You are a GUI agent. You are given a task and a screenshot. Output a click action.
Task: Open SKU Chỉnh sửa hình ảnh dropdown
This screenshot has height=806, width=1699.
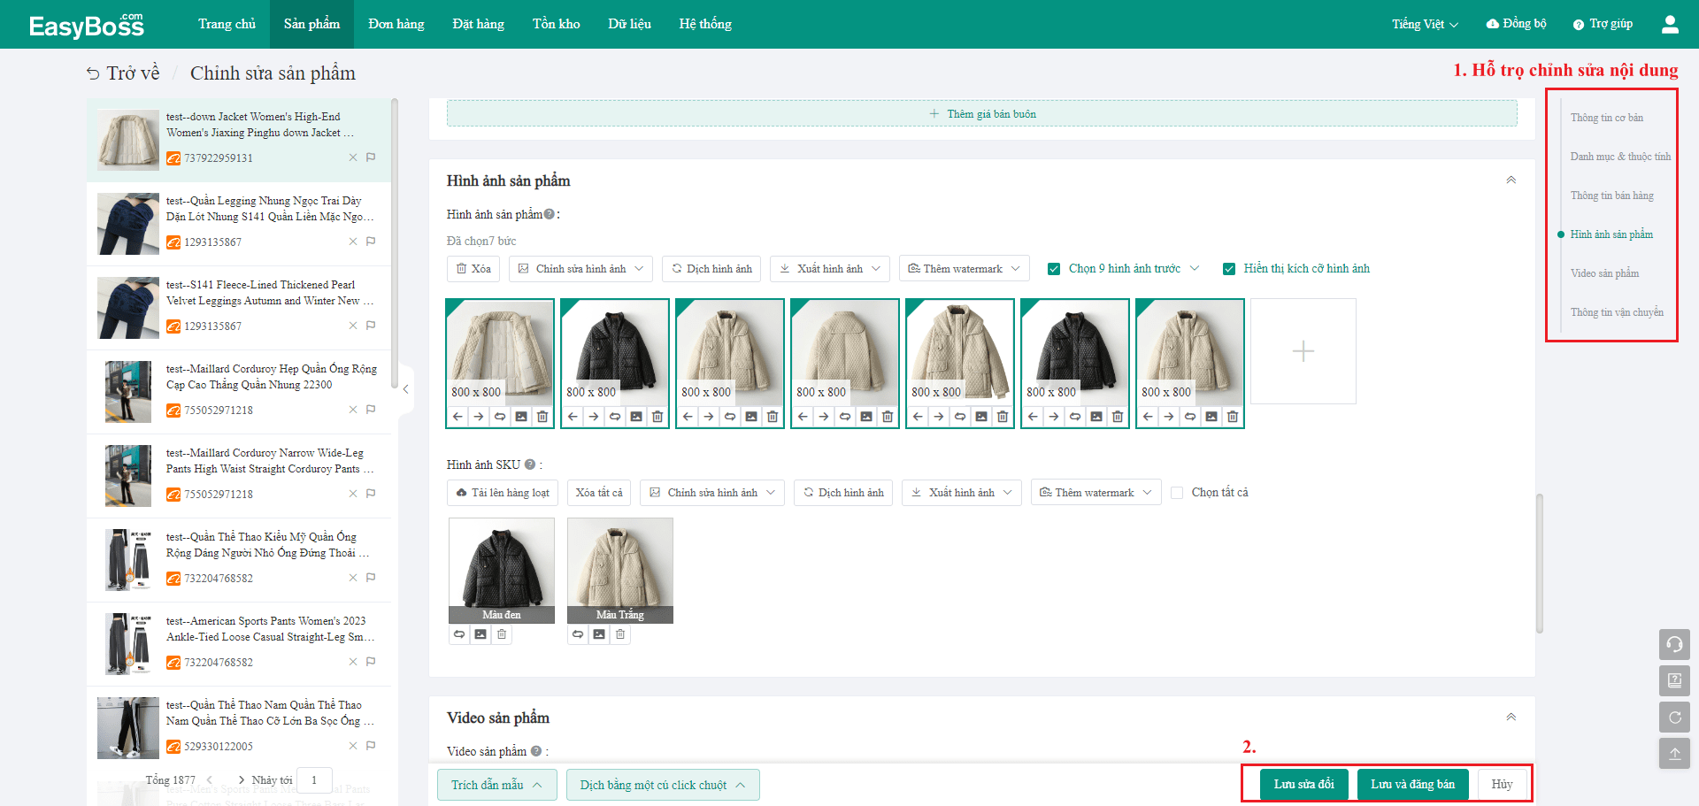[712, 493]
